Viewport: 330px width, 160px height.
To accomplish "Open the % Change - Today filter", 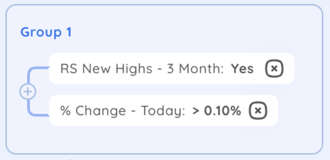I will click(164, 111).
